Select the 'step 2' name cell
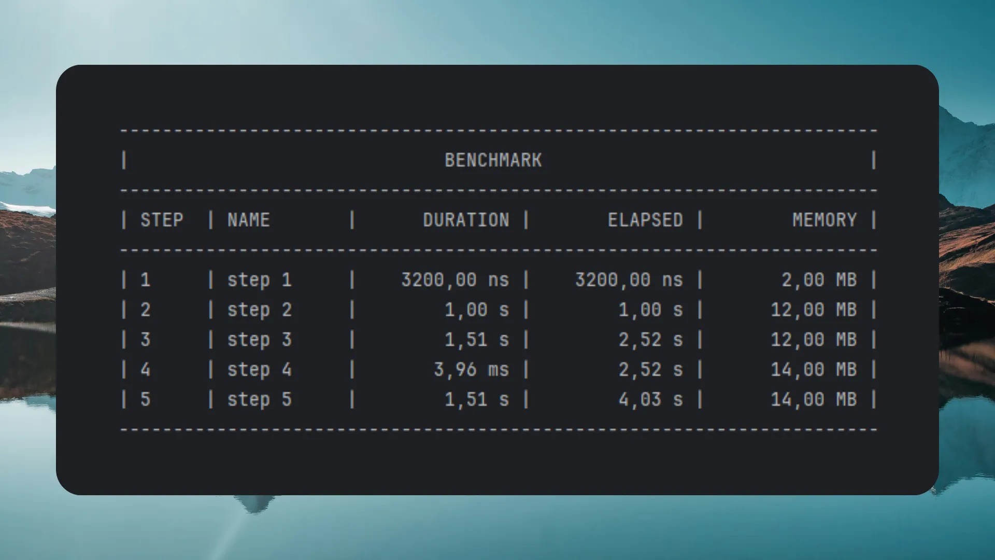995x560 pixels. [x=259, y=310]
